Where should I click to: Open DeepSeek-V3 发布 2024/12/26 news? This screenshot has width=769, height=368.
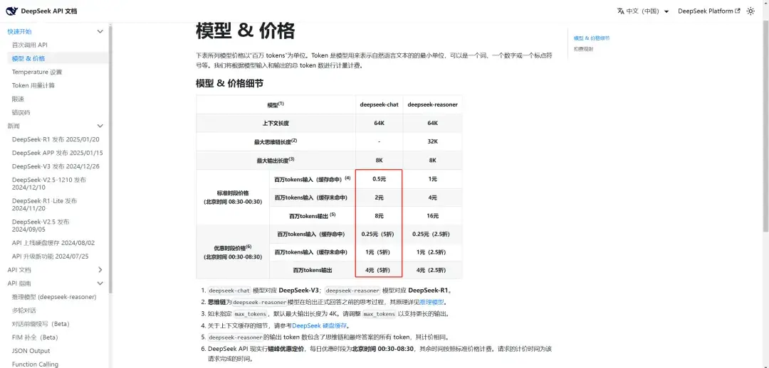(56, 166)
